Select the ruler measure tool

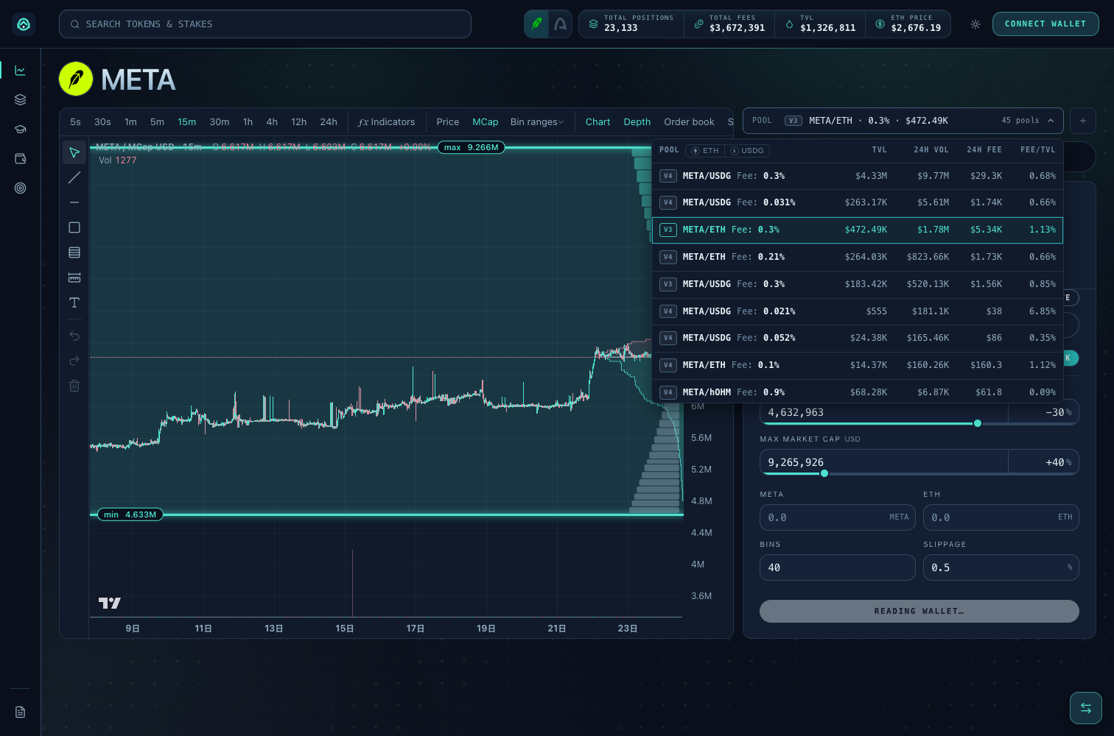tap(74, 277)
